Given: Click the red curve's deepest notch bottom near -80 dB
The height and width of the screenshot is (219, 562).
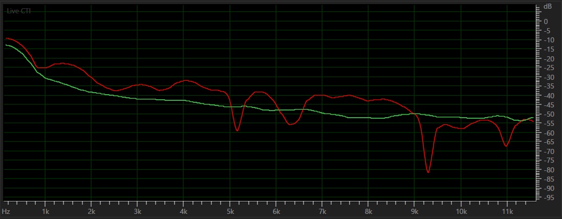Looking at the screenshot, I should pos(428,172).
